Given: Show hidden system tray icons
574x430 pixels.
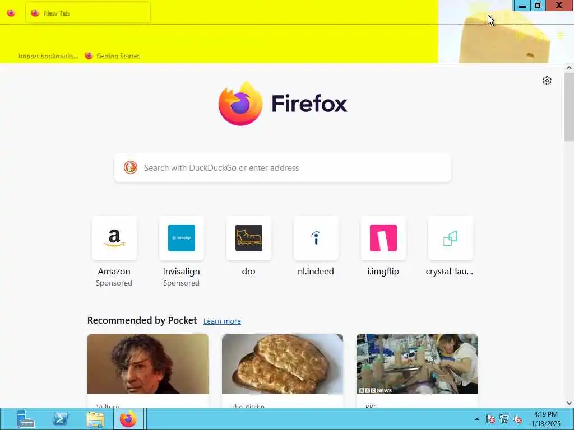Looking at the screenshot, I should pyautogui.click(x=476, y=419).
